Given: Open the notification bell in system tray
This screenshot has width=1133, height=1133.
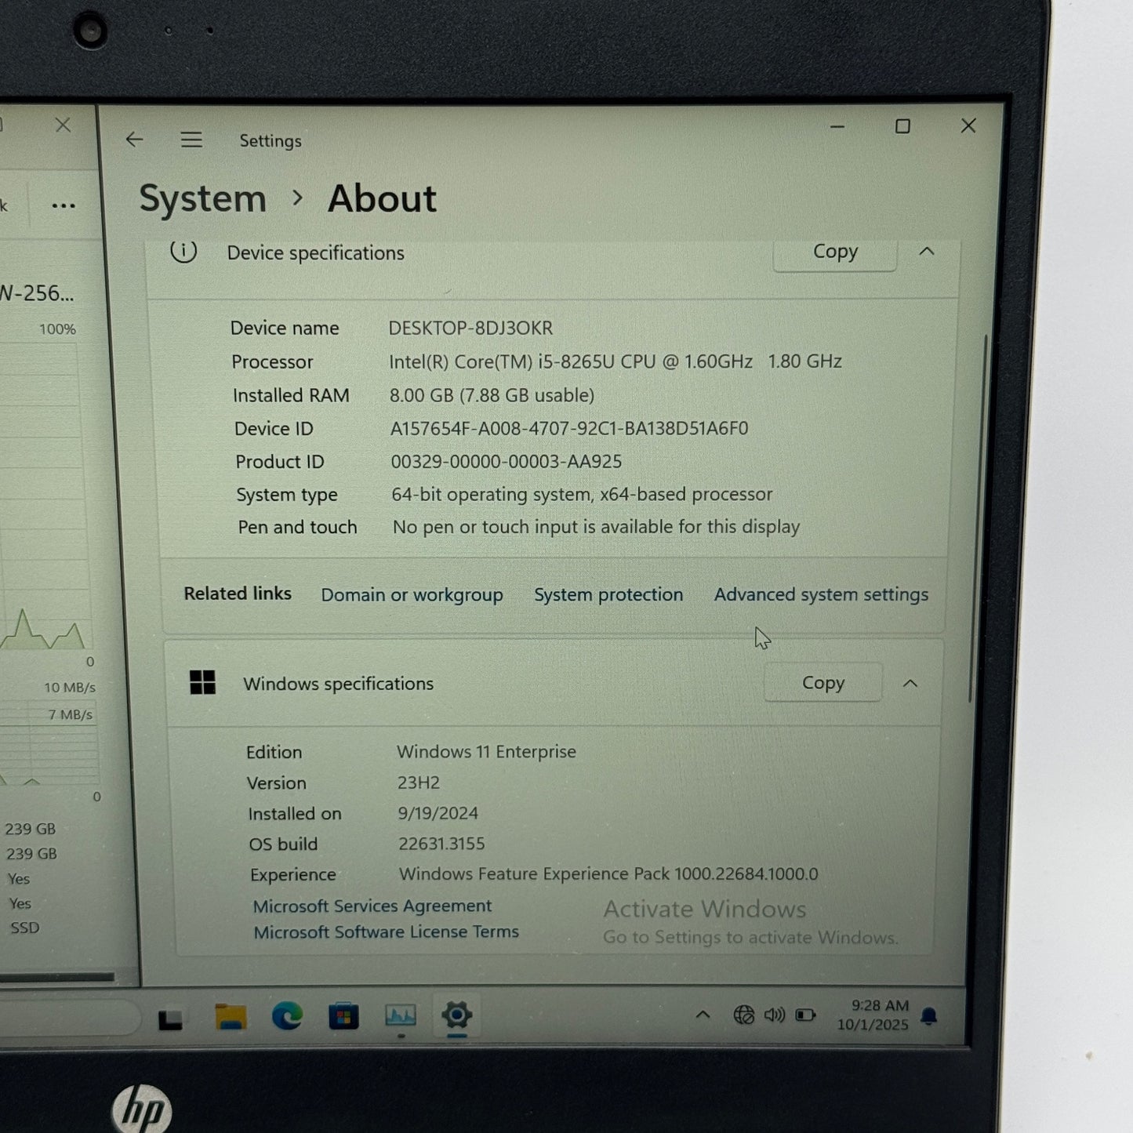Looking at the screenshot, I should 929,1017.
